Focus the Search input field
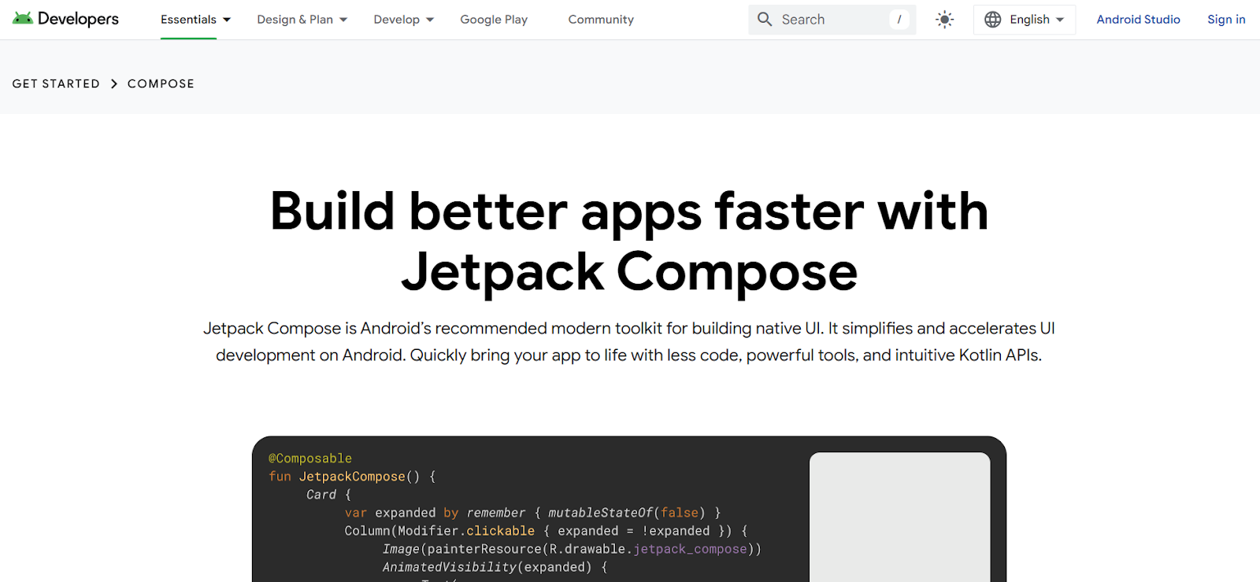This screenshot has height=582, width=1260. tap(832, 20)
